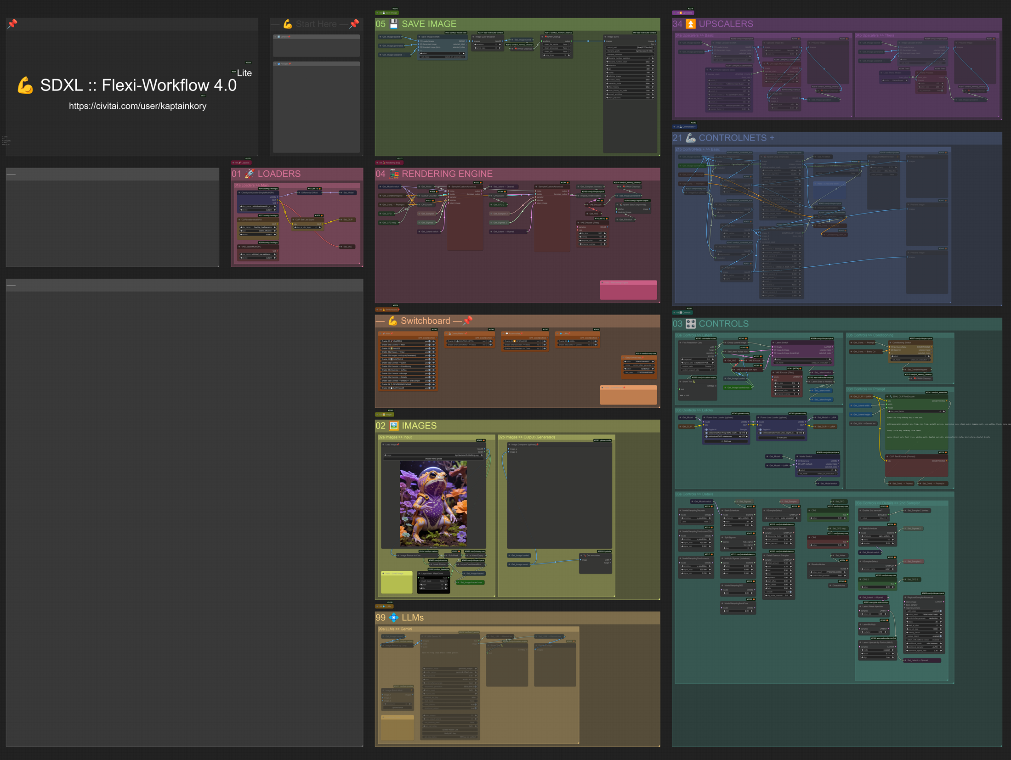
Task: Click the 02b Images >> Output (Generated) title
Action: point(527,437)
